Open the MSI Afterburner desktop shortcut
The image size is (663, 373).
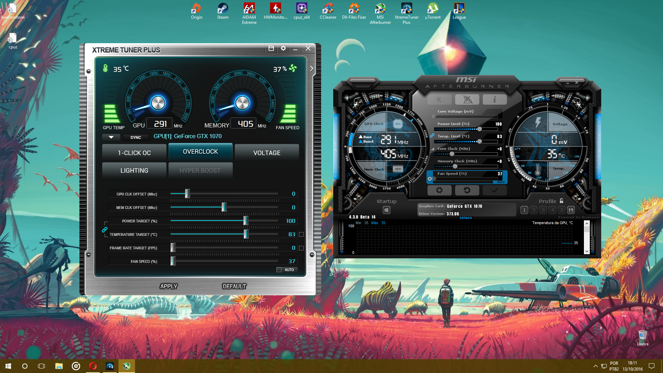[x=380, y=14]
